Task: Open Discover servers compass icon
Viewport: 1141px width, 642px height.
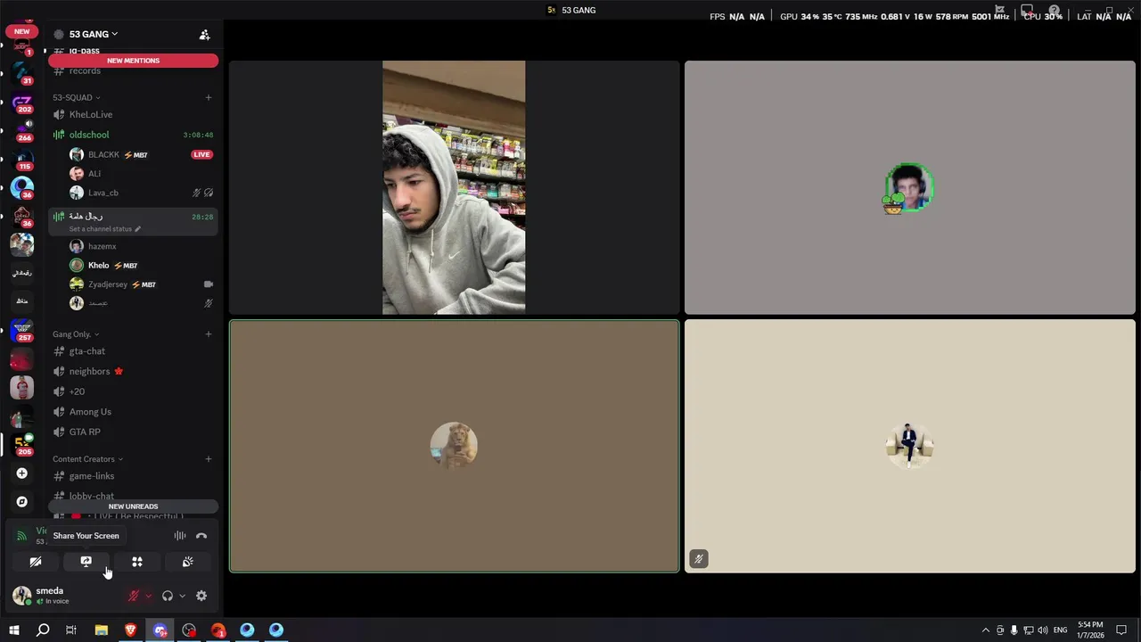Action: pyautogui.click(x=22, y=502)
